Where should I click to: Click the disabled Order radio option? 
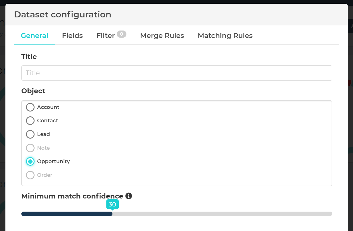pyautogui.click(x=30, y=175)
